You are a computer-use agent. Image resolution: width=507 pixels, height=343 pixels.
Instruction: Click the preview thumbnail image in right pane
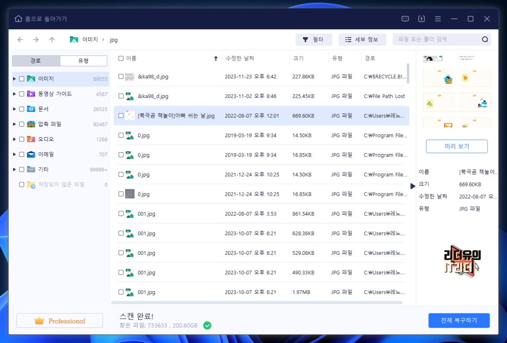point(457,91)
